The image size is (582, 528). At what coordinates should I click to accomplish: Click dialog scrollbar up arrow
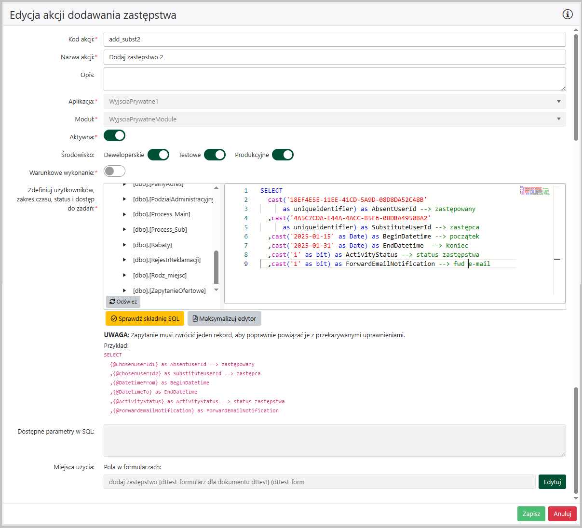click(576, 30)
